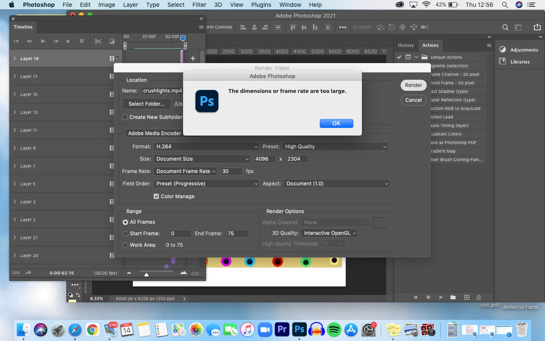Delete action with trash icon
Image resolution: width=545 pixels, height=341 pixels.
(x=479, y=297)
